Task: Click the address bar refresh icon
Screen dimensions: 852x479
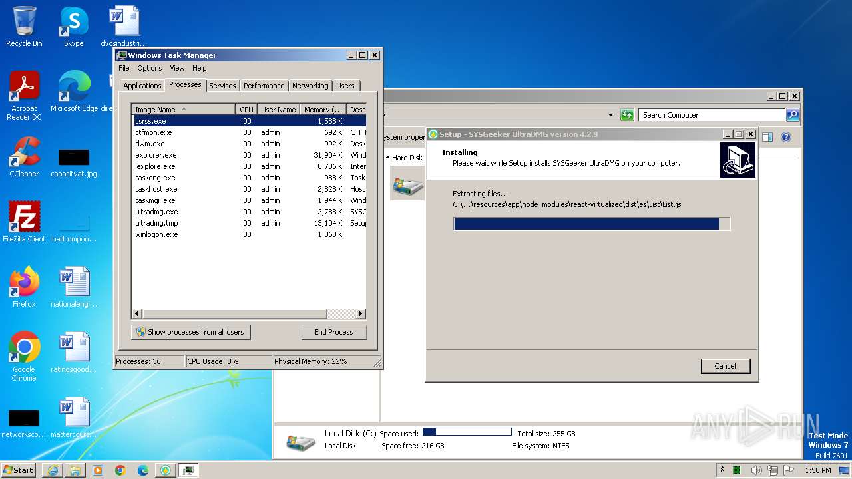Action: [626, 115]
